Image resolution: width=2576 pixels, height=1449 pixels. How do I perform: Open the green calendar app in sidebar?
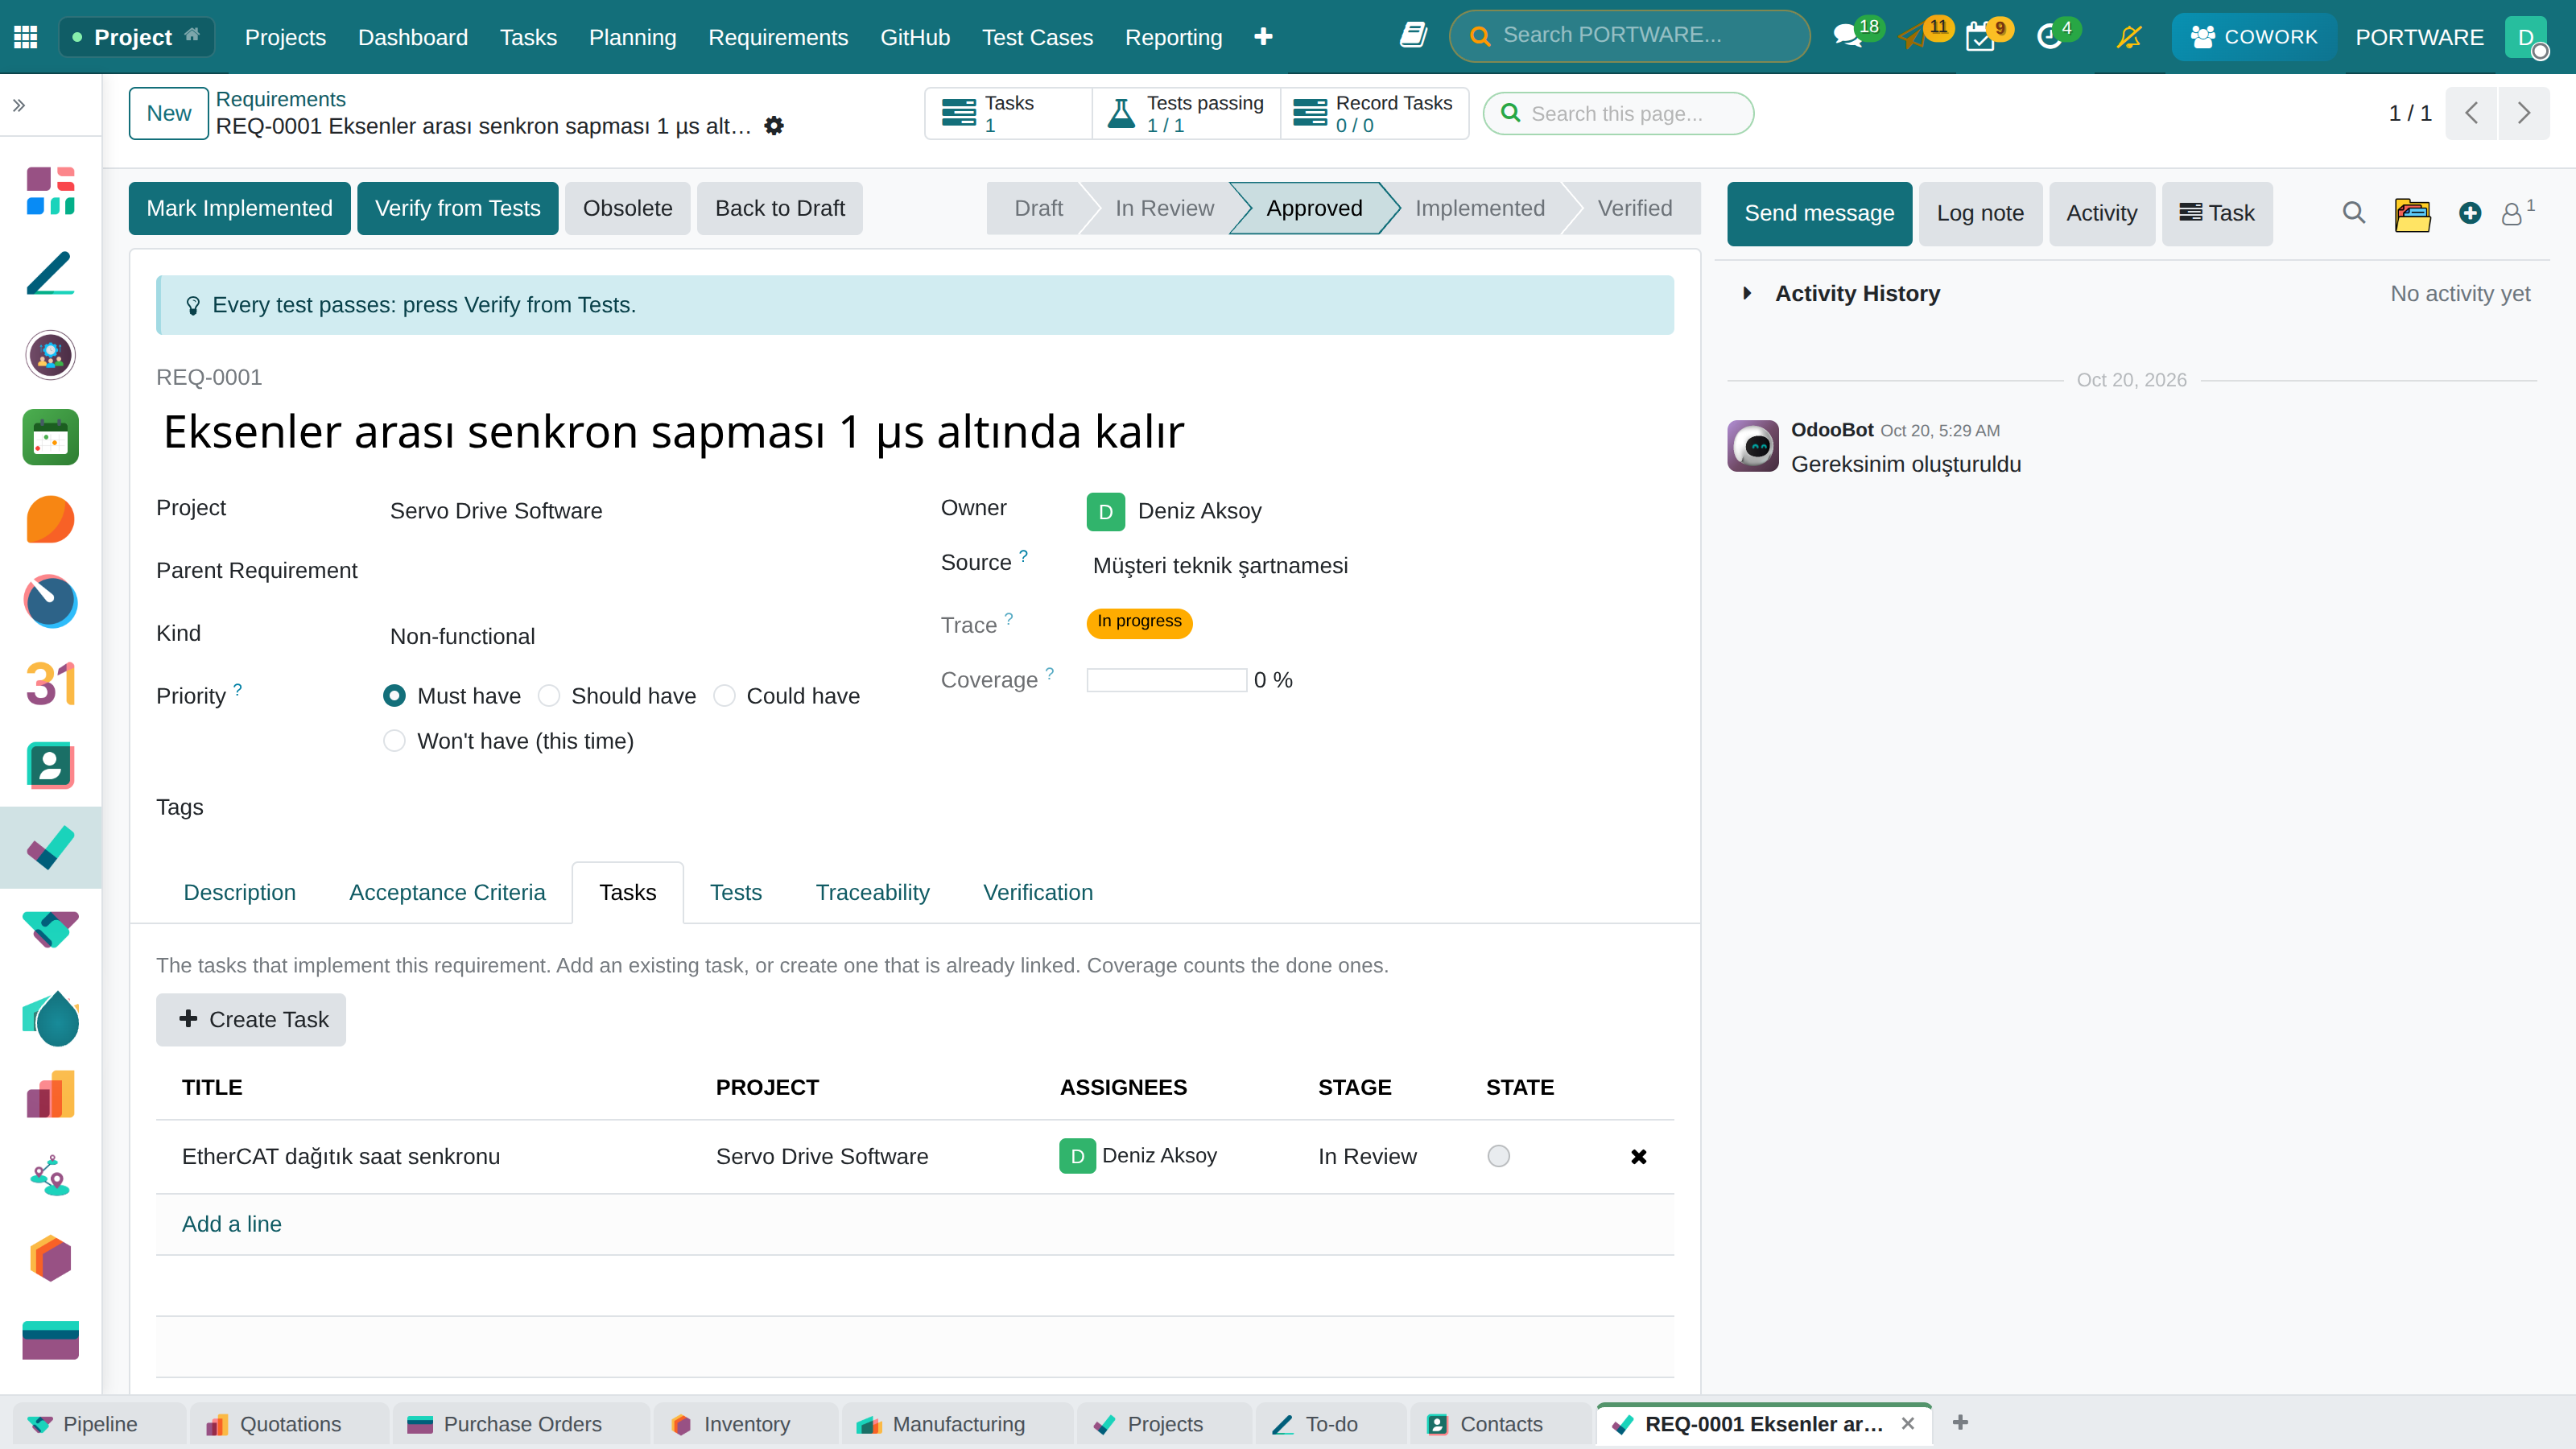point(50,437)
